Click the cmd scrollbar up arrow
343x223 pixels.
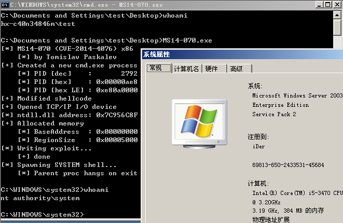click(337, 15)
